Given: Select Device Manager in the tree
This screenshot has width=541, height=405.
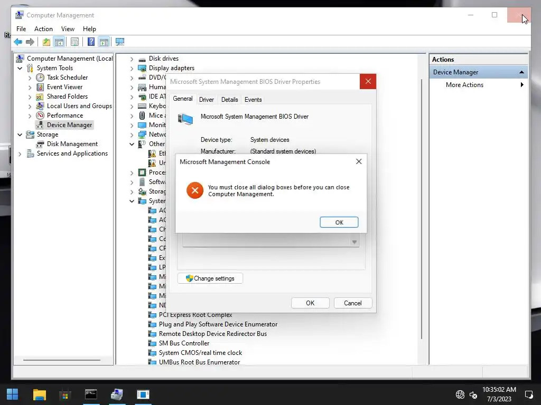Looking at the screenshot, I should click(x=69, y=125).
